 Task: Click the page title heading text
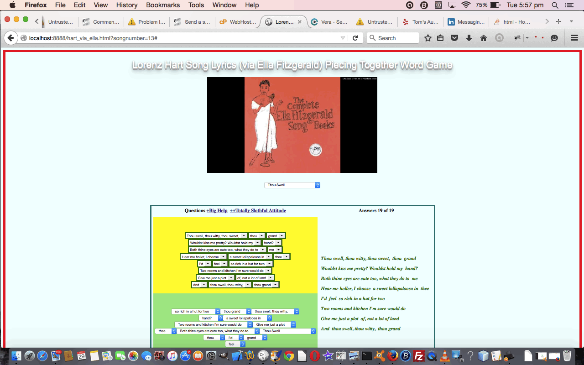pos(292,65)
